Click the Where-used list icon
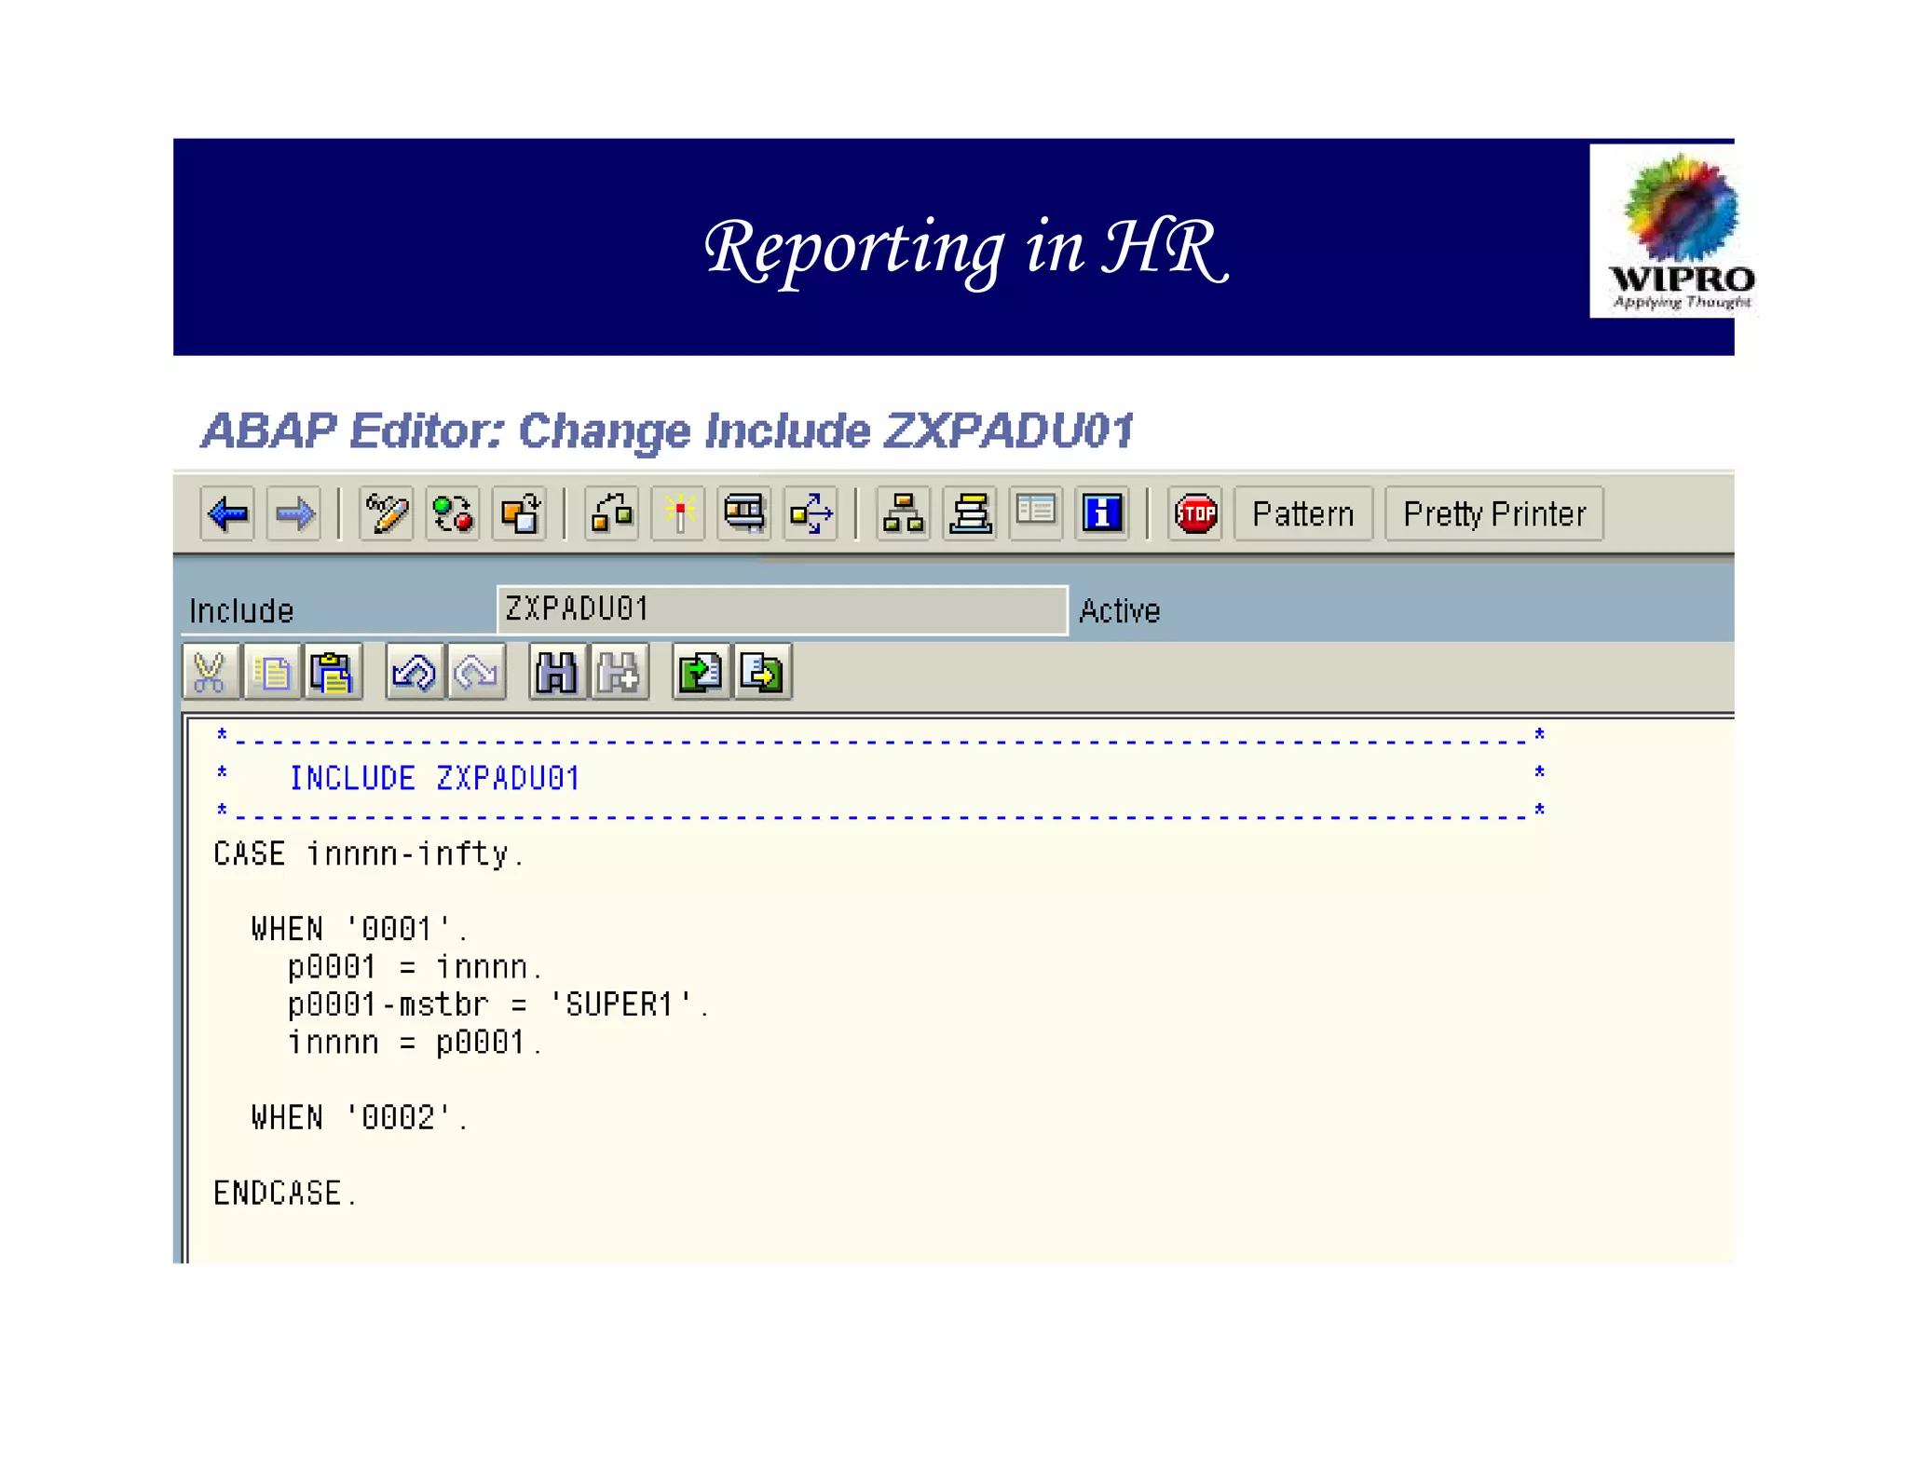 (x=811, y=513)
